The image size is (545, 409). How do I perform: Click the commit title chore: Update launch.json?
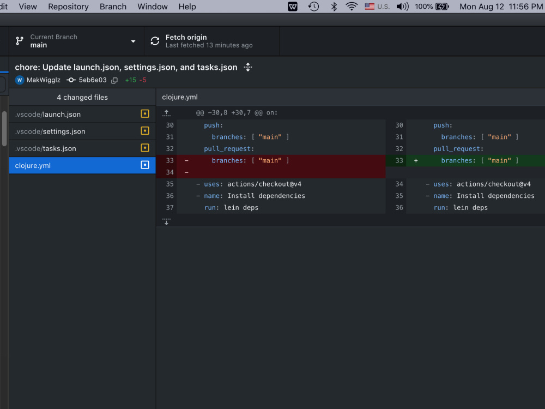[126, 67]
